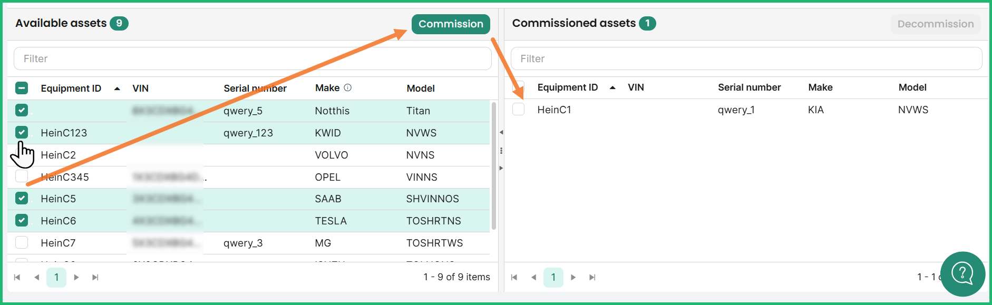Sort Commissioned assets by Equipment ID arrow
The image size is (992, 305).
(x=612, y=87)
